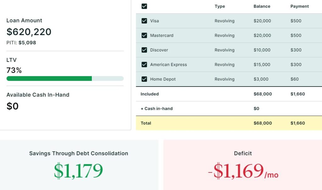Click the Balance column header
Viewport: 322px width, 190px height.
click(262, 6)
